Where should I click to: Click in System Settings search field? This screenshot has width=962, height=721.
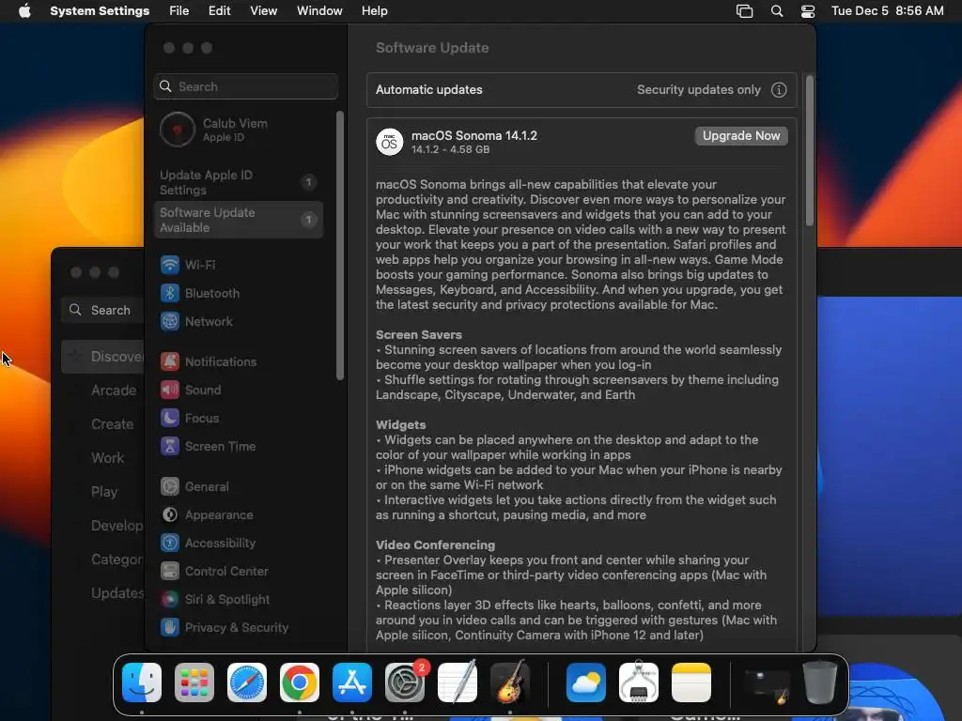coord(245,86)
